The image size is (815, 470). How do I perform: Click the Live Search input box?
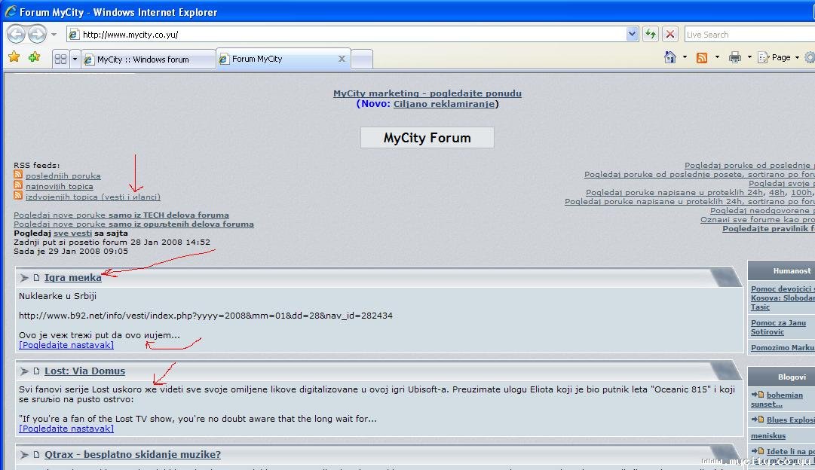(749, 35)
